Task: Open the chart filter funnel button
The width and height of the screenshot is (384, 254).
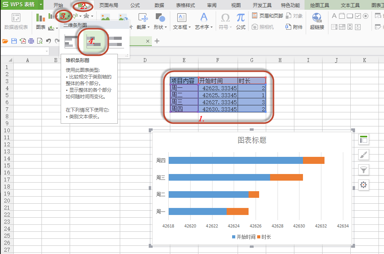Action: pos(364,170)
